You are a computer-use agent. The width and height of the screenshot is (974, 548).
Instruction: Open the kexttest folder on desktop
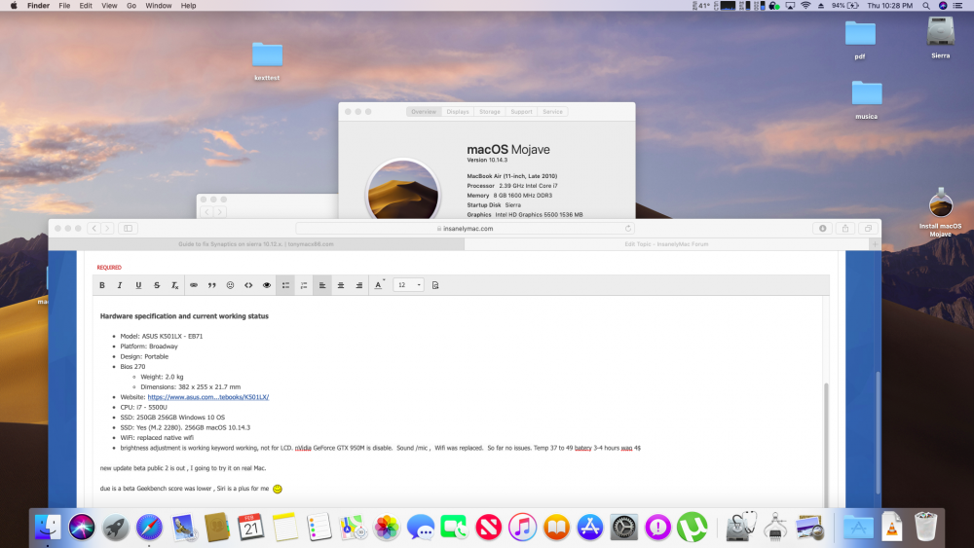click(267, 60)
